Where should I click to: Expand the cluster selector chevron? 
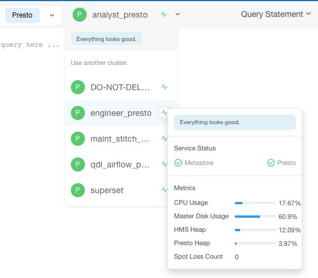tap(177, 14)
